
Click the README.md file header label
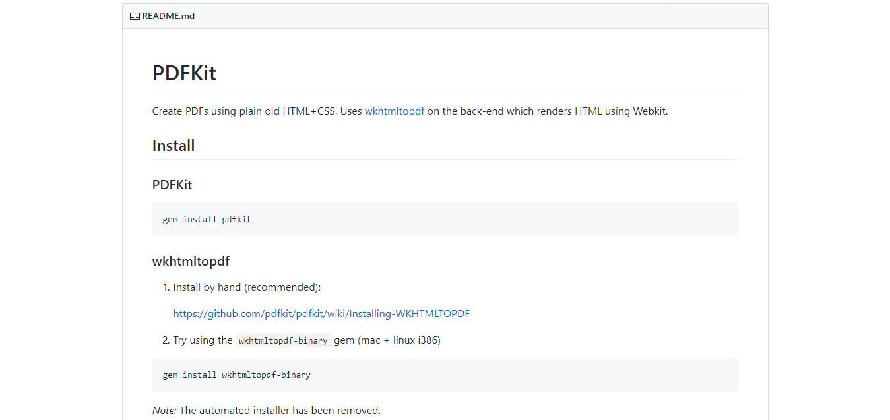(168, 16)
